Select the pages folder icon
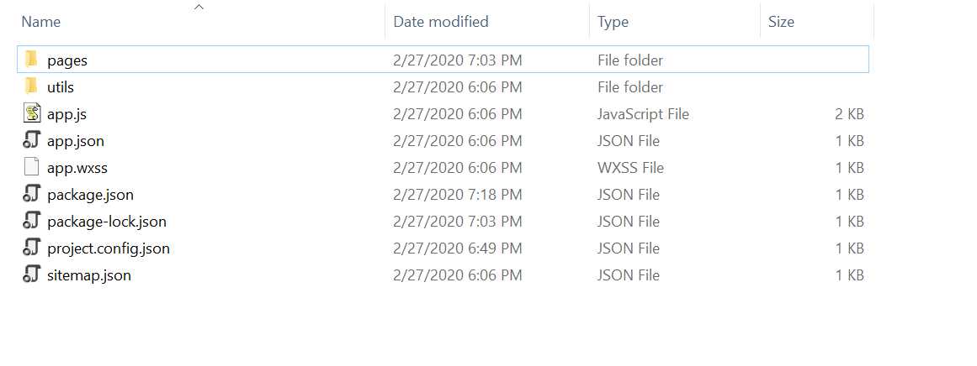This screenshot has width=977, height=366. pyautogui.click(x=31, y=60)
